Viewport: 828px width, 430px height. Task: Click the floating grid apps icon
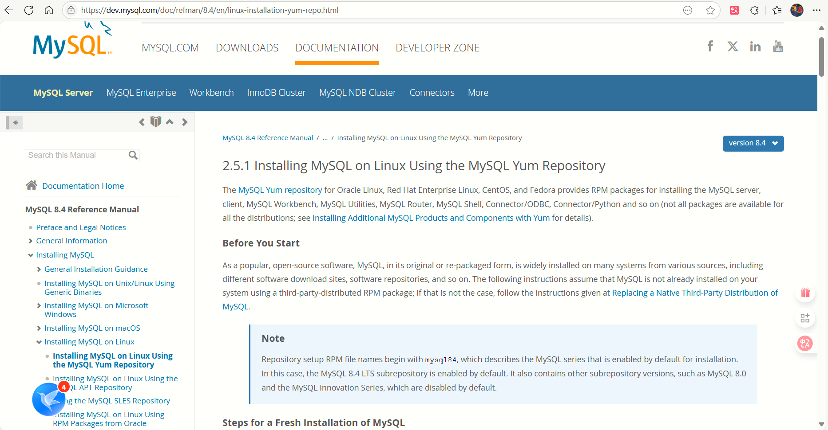click(805, 318)
